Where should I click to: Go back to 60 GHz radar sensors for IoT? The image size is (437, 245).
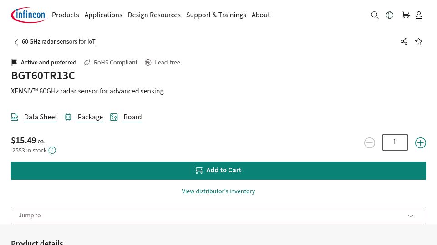(59, 42)
